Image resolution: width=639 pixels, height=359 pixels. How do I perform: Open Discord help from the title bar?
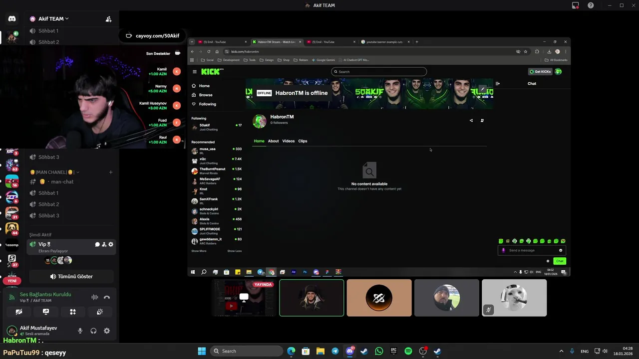591,5
